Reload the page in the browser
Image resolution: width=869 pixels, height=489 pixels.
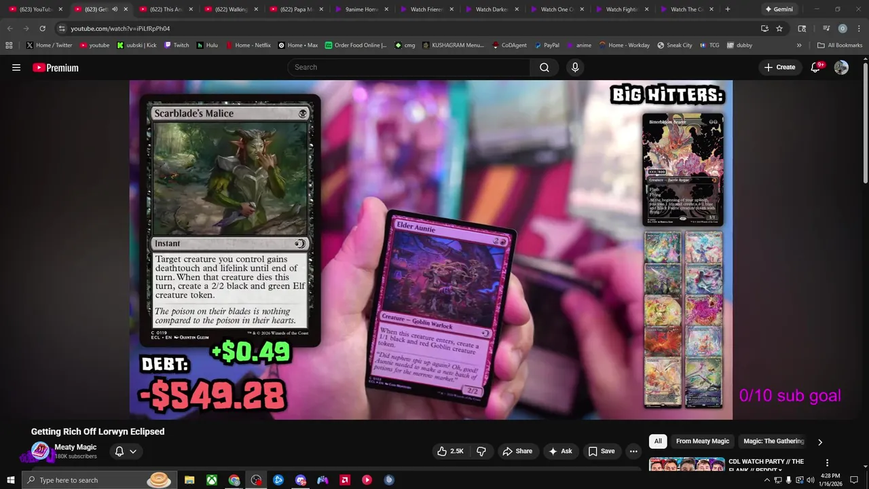[42, 29]
